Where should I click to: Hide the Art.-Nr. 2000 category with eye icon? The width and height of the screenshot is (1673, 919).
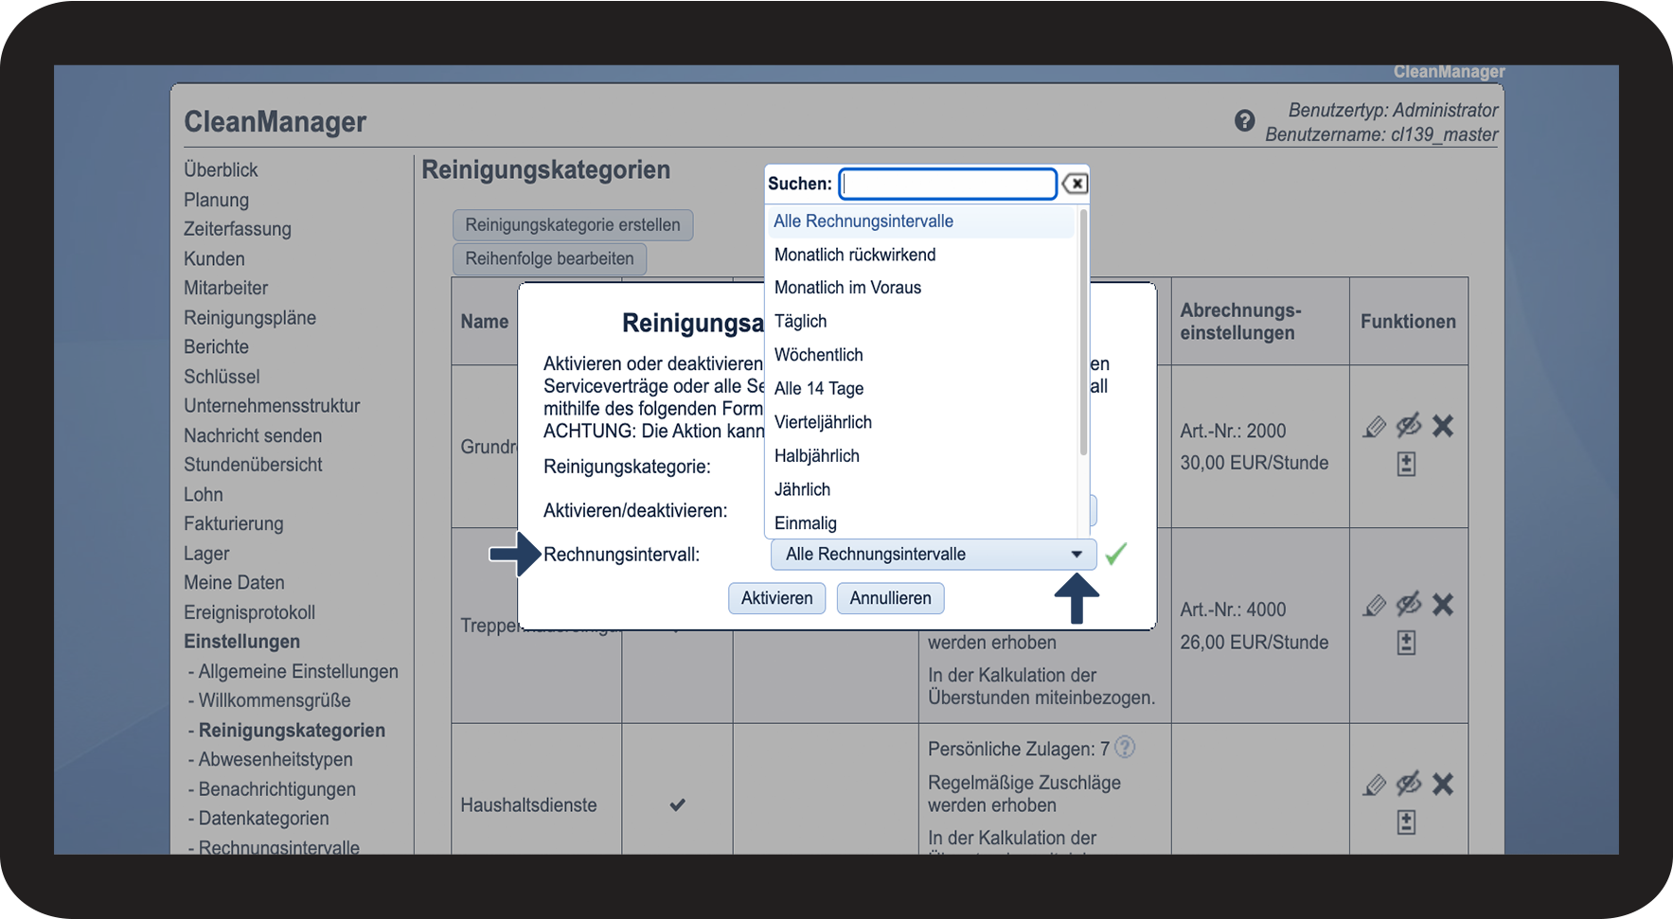(1409, 426)
